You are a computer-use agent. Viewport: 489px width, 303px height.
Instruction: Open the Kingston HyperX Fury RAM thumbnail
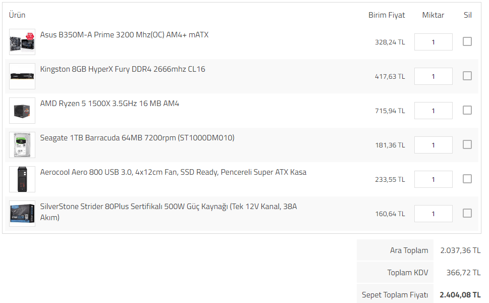tap(22, 76)
